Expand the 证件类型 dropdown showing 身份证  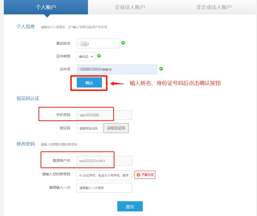(86, 56)
